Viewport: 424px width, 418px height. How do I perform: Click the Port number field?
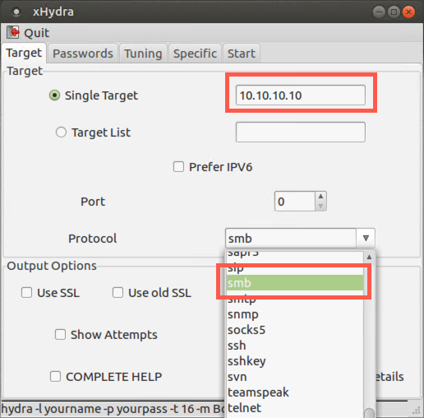295,202
